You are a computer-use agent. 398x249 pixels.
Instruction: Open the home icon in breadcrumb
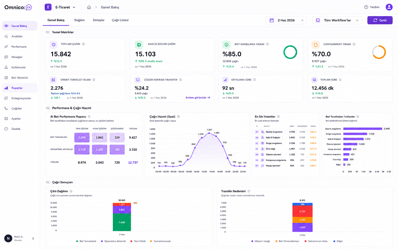coord(89,7)
